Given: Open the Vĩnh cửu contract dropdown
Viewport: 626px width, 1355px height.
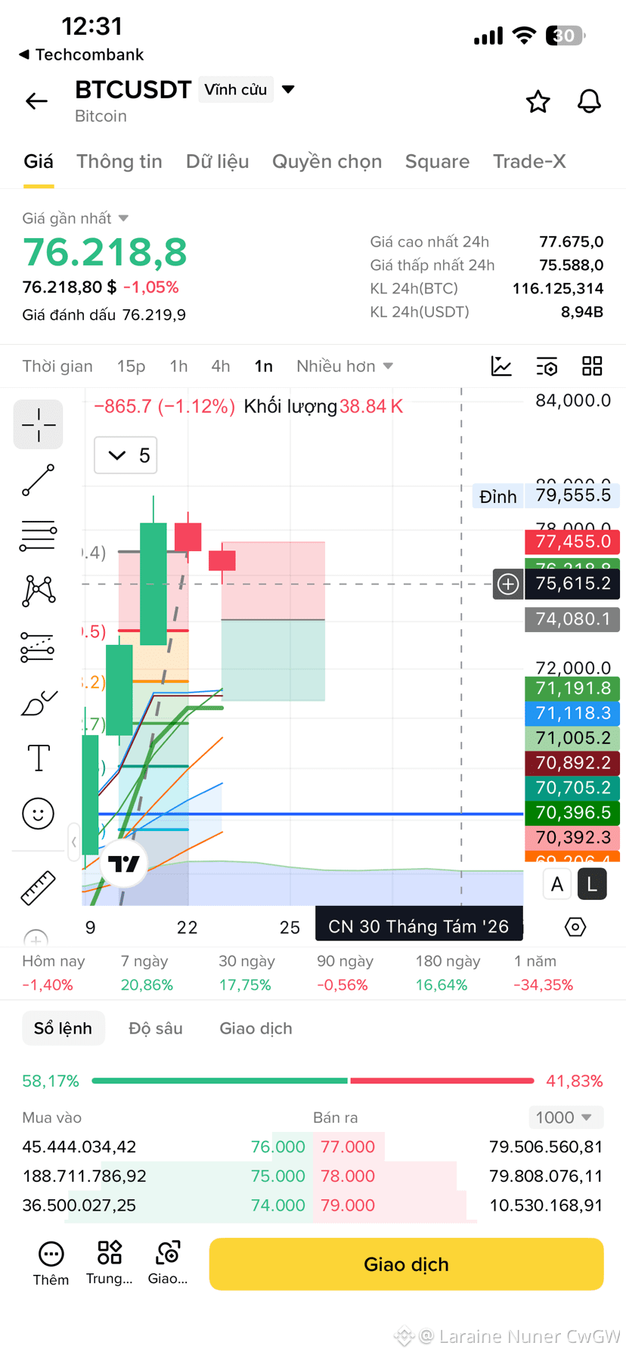Looking at the screenshot, I should tap(246, 89).
